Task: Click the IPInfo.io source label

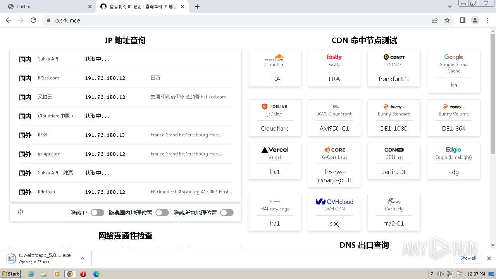Action: (46, 192)
